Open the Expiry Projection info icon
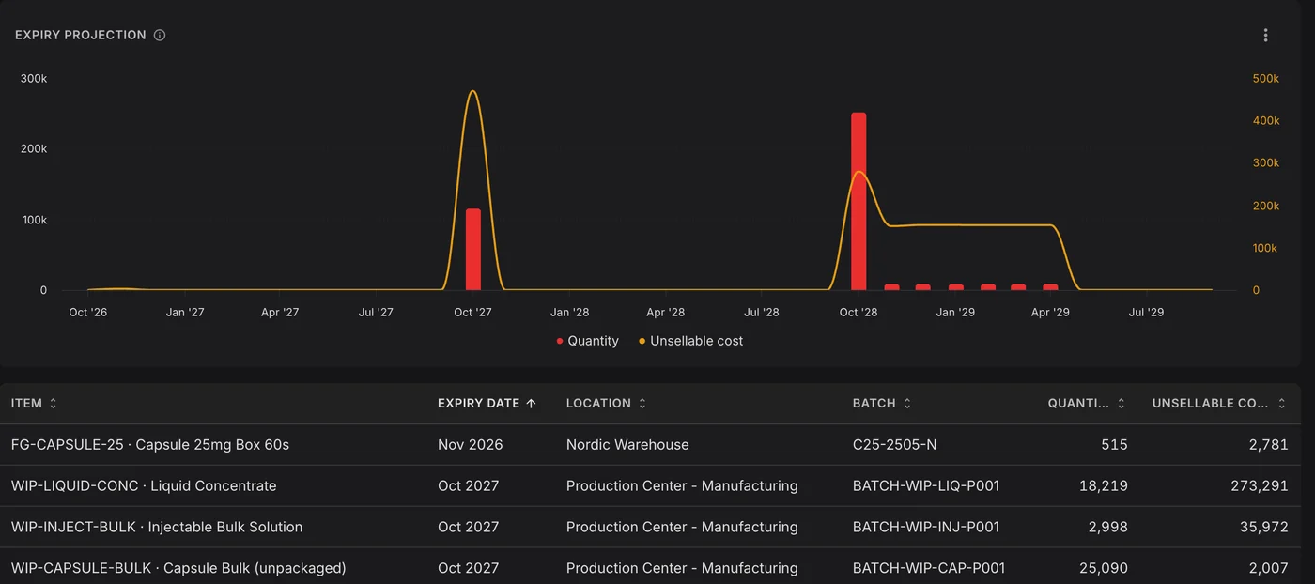The image size is (1315, 584). pos(160,35)
